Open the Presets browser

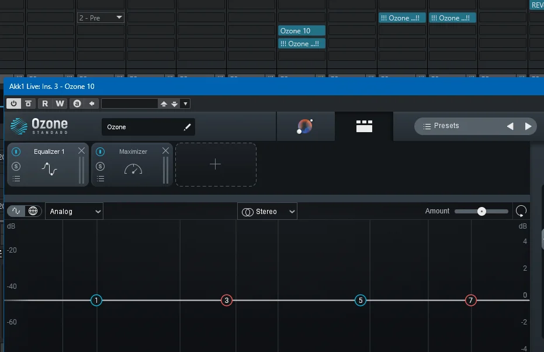pos(441,126)
